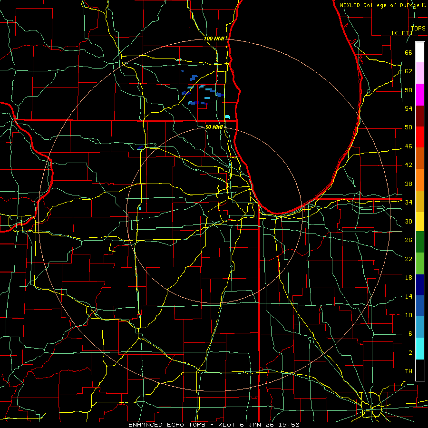Image resolution: width=428 pixels, height=428 pixels.
Task: Click the 62 value on the legend scale
Action: [x=409, y=71]
